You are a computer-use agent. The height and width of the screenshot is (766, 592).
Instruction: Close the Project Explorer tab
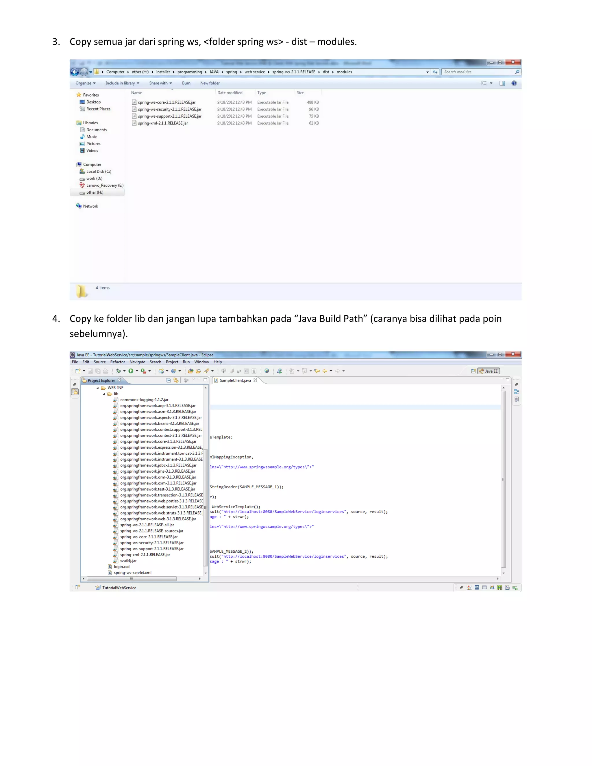(120, 380)
